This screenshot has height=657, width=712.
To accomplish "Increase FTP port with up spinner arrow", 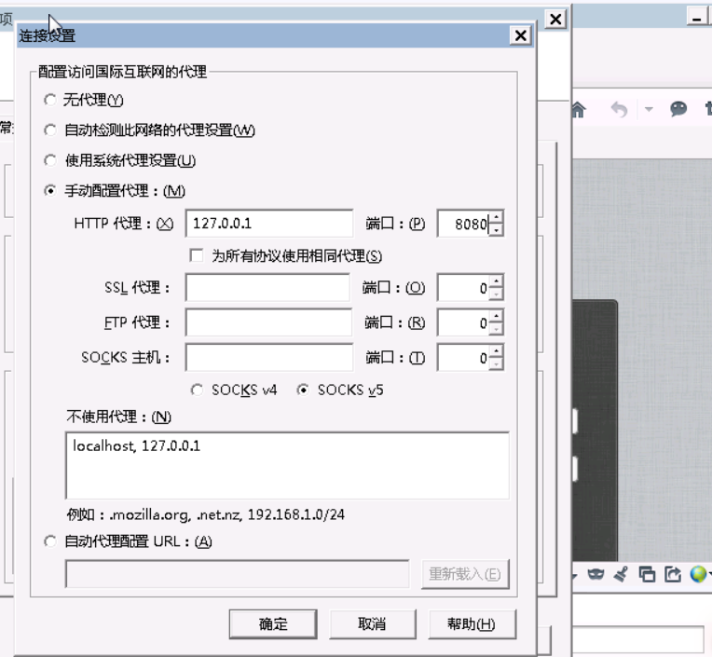I will [497, 317].
